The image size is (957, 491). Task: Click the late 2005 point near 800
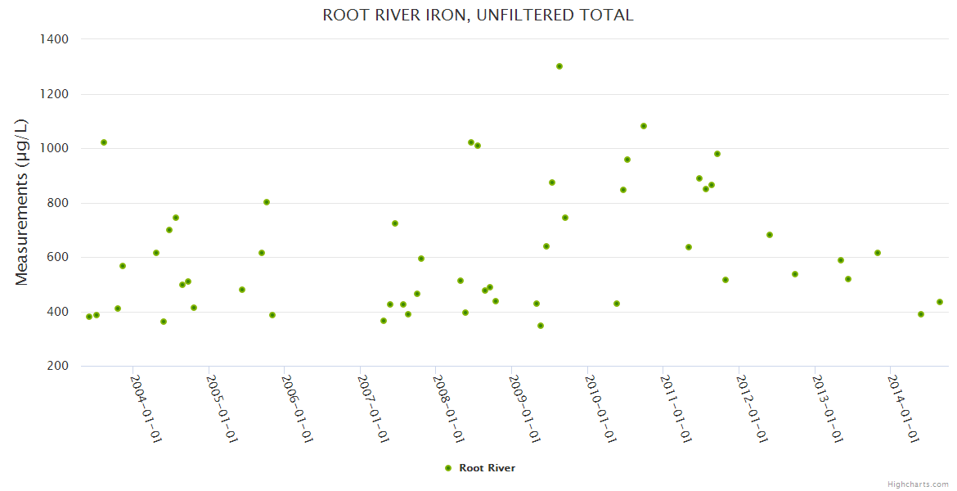[x=267, y=202]
